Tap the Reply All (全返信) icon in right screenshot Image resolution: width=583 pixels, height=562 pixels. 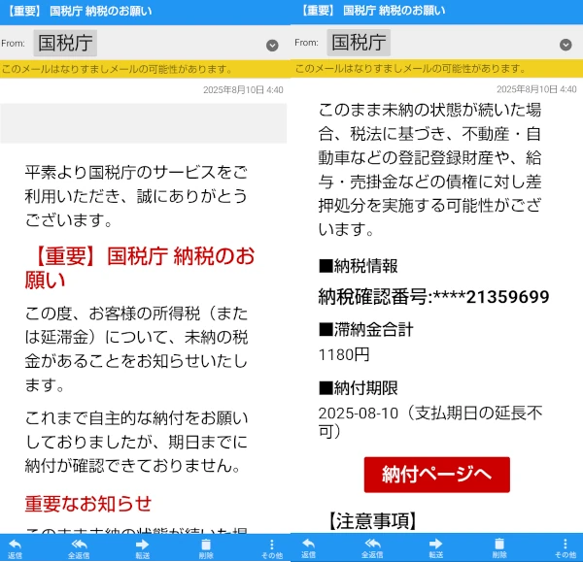(372, 547)
